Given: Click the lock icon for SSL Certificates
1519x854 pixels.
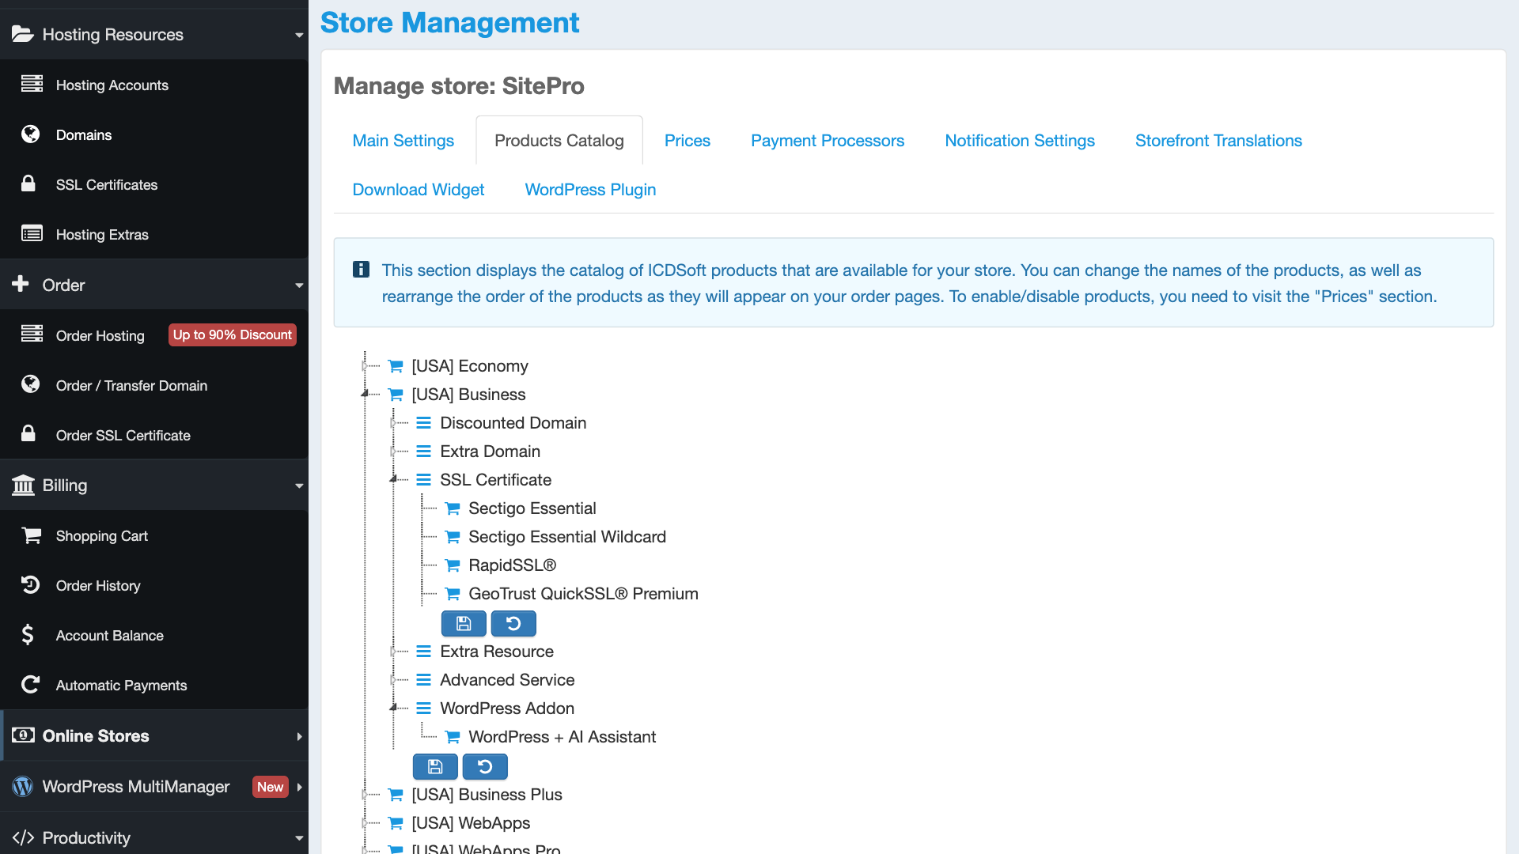Looking at the screenshot, I should [x=28, y=184].
